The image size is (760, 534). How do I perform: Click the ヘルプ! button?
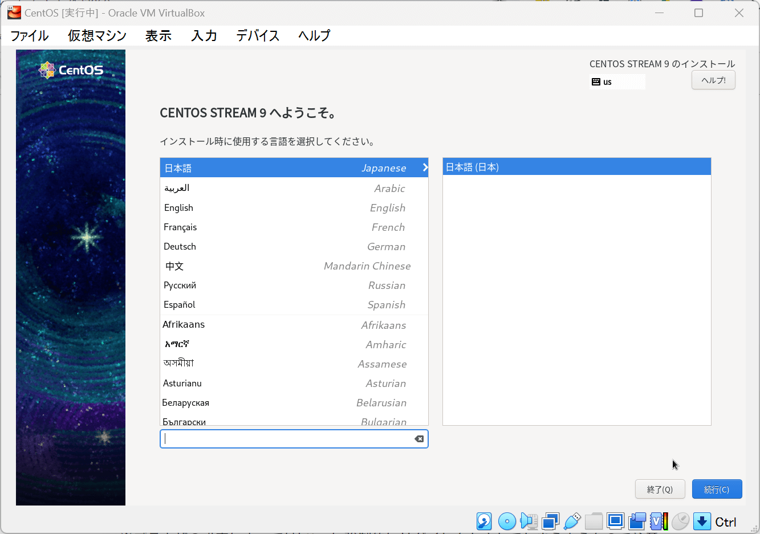coord(713,80)
